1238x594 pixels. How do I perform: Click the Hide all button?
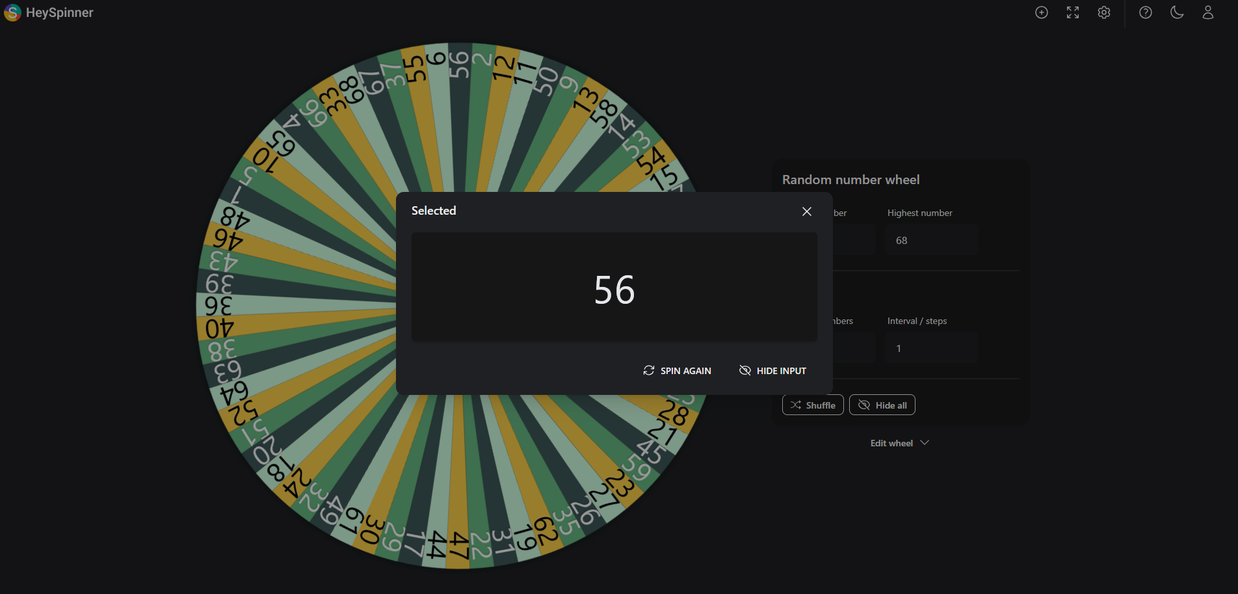click(882, 405)
